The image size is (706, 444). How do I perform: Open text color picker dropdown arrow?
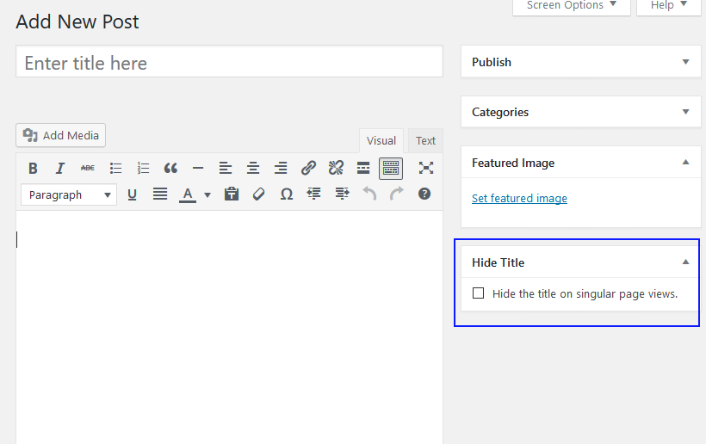coord(207,194)
